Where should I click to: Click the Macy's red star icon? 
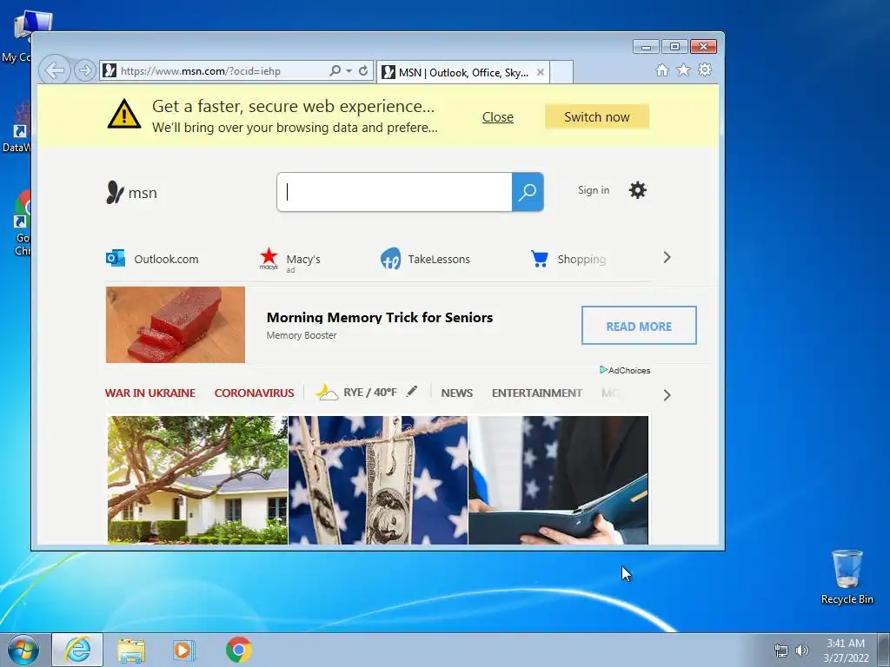tap(269, 258)
